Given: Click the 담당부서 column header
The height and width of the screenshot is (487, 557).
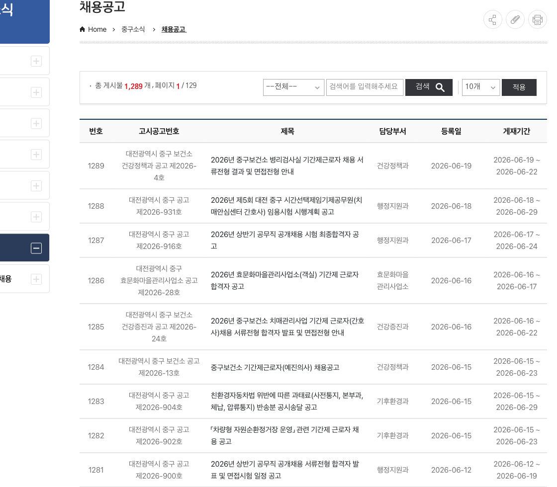Looking at the screenshot, I should click(392, 131).
